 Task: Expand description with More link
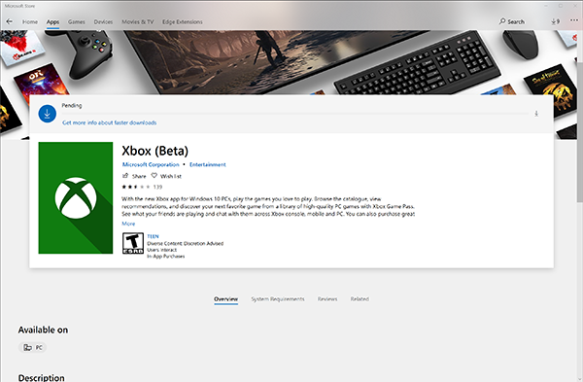(128, 224)
